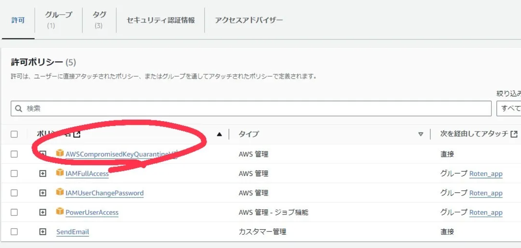This screenshot has height=248, width=521.
Task: Click 直接 cell in AWSCompromisedKeyQuarantine row
Action: click(447, 154)
